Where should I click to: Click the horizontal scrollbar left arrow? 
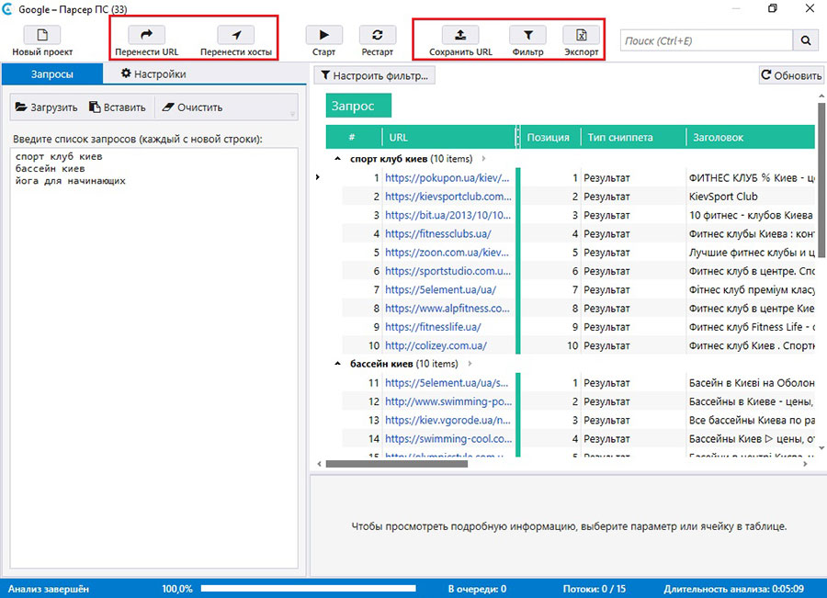pyautogui.click(x=319, y=464)
